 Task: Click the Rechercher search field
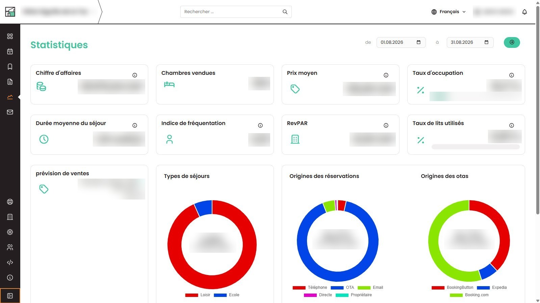(236, 12)
